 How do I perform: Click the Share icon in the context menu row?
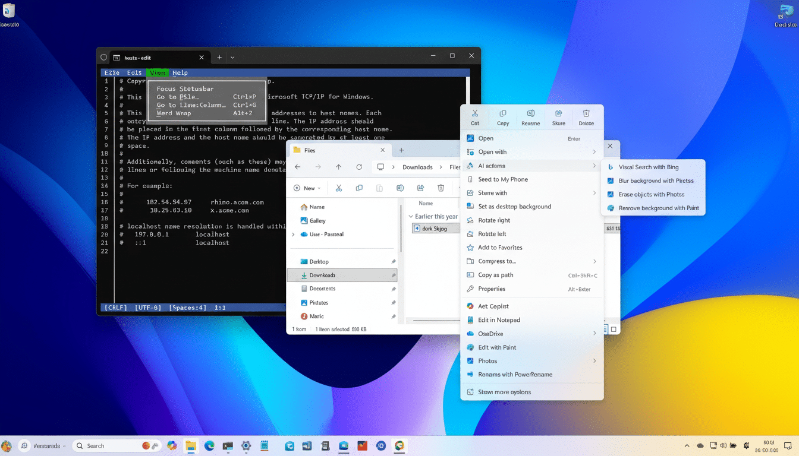click(558, 117)
